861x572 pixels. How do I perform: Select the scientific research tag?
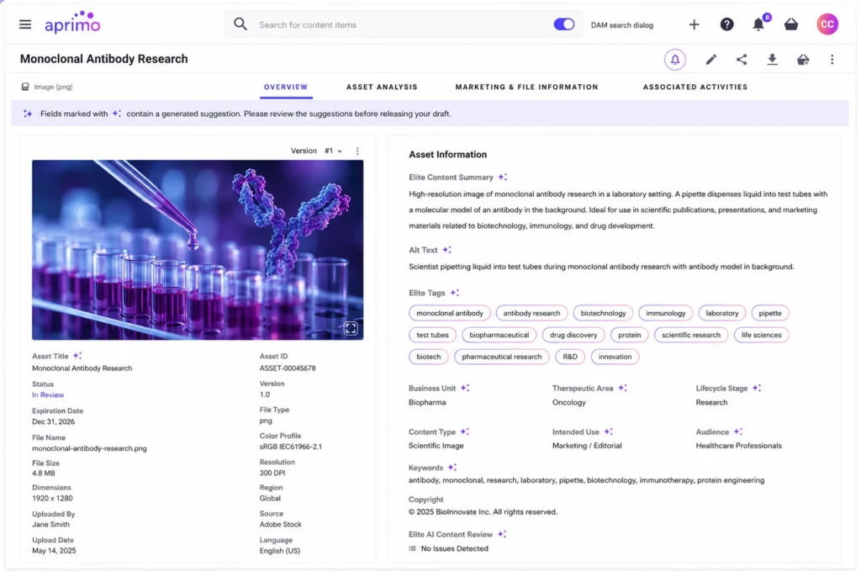(x=691, y=335)
